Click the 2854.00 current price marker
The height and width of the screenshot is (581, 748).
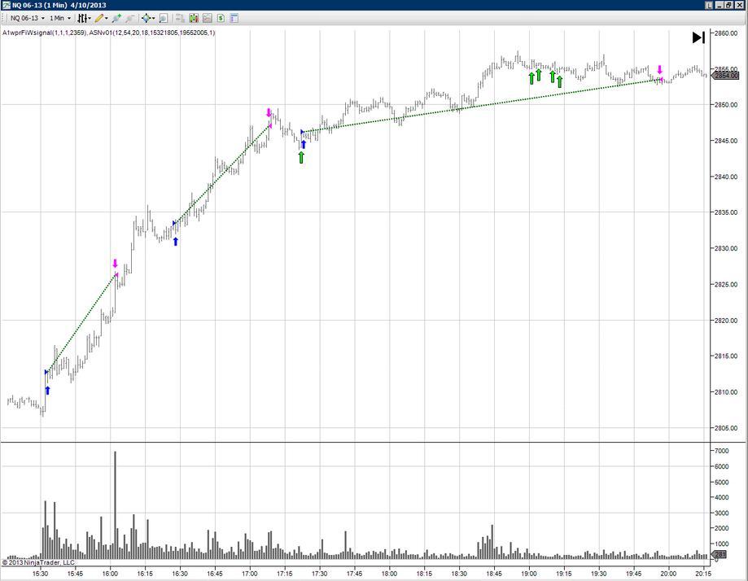(x=725, y=76)
